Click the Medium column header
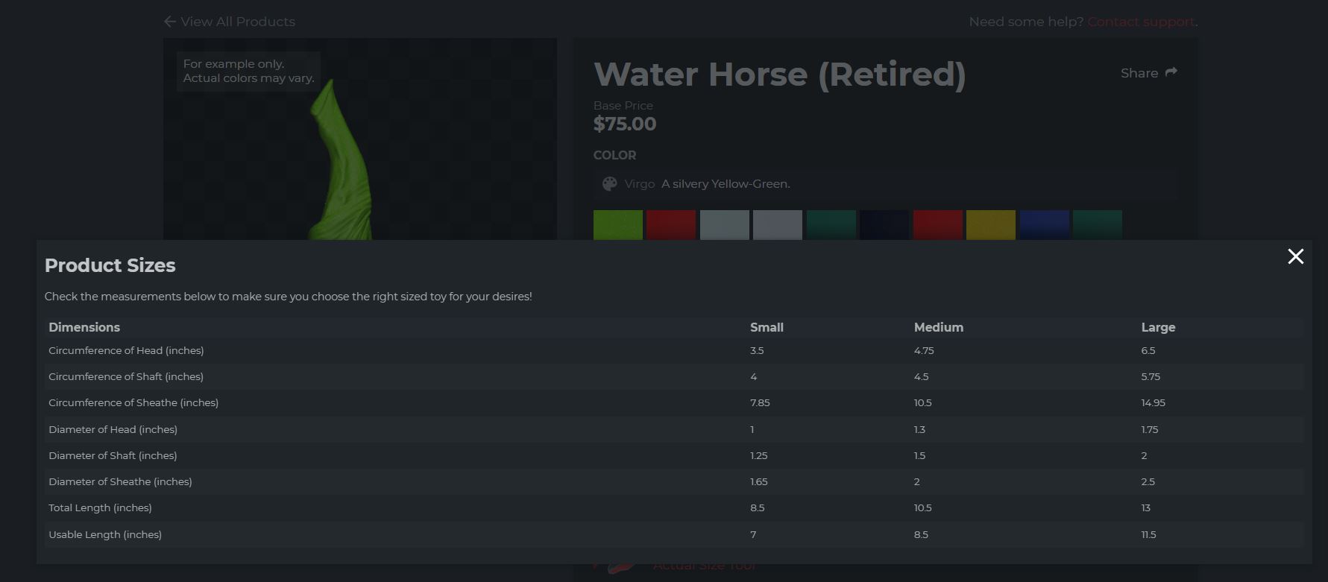Image resolution: width=1328 pixels, height=582 pixels. coord(939,327)
